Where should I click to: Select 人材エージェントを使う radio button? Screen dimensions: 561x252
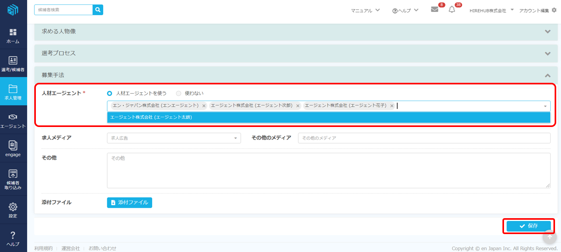tap(110, 94)
